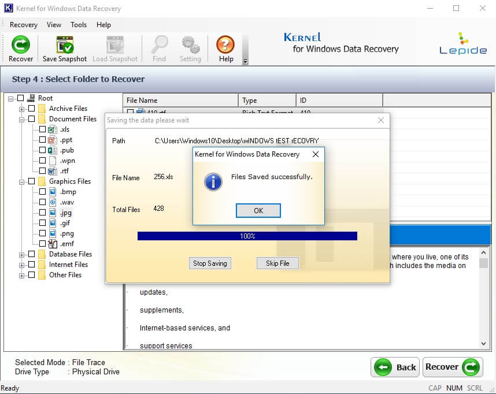This screenshot has height=394, width=496.
Task: Expand the Internet Files node
Action: click(x=21, y=265)
